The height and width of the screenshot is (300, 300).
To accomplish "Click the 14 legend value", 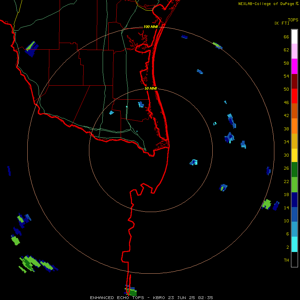I will [x=286, y=208].
